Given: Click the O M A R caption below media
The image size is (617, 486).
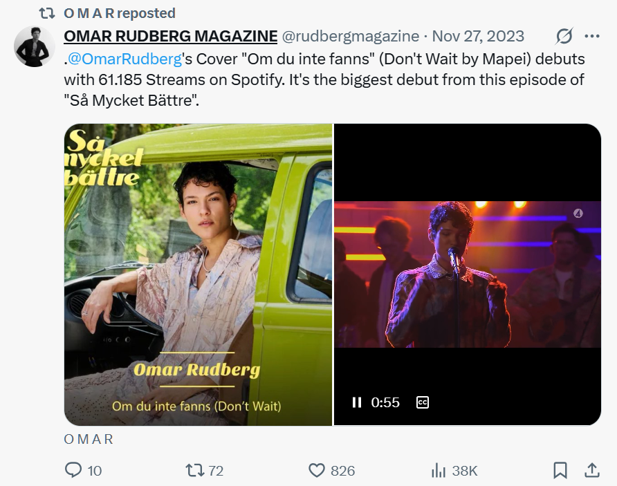Looking at the screenshot, I should pos(89,440).
